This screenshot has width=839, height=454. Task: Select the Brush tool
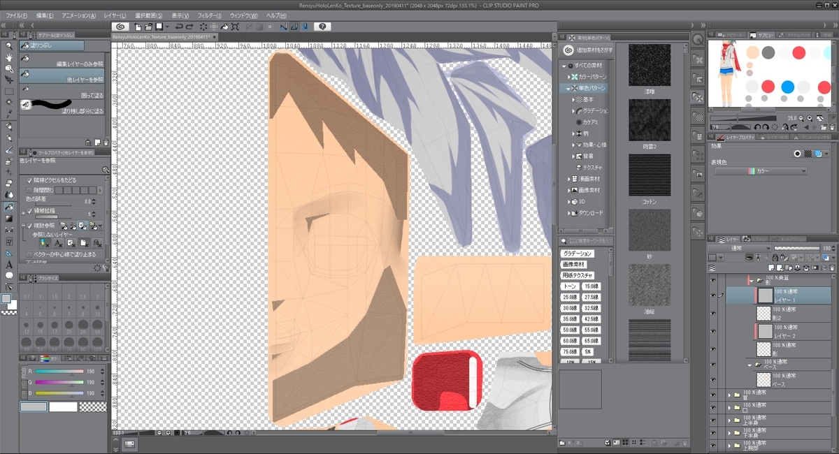point(8,149)
